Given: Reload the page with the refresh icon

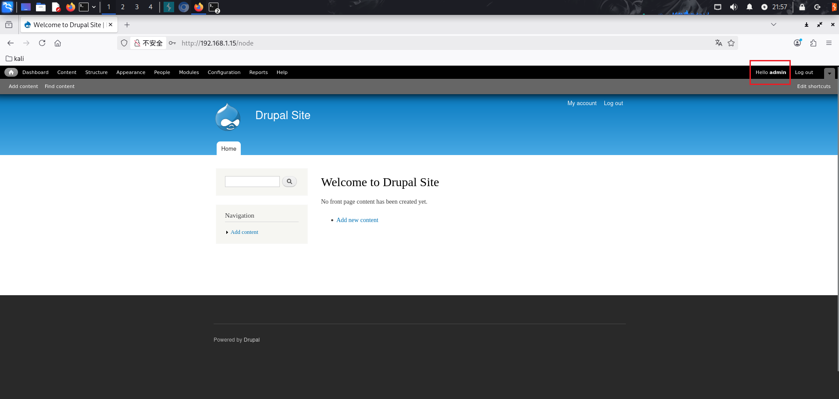Looking at the screenshot, I should [42, 43].
